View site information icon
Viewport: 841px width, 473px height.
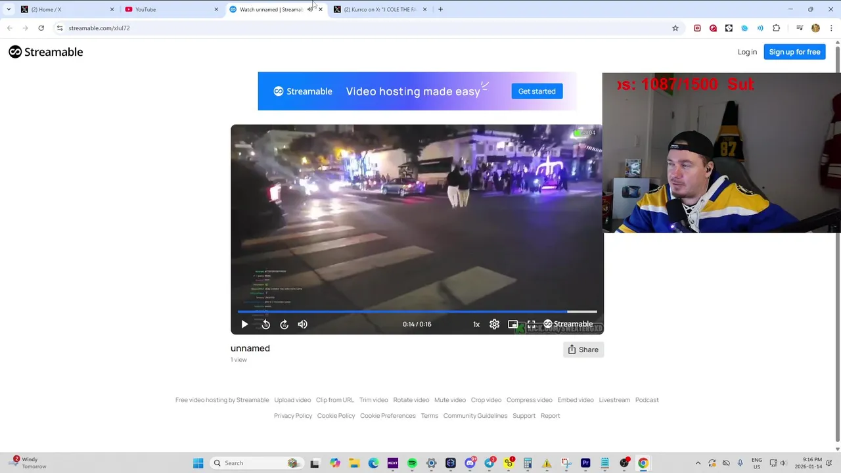pyautogui.click(x=60, y=28)
